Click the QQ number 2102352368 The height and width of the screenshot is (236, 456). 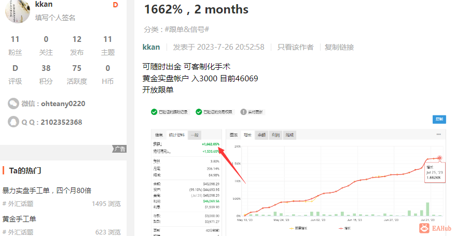(61, 122)
